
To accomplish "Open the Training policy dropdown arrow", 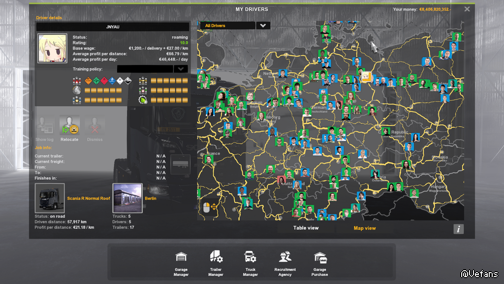I will click(181, 69).
